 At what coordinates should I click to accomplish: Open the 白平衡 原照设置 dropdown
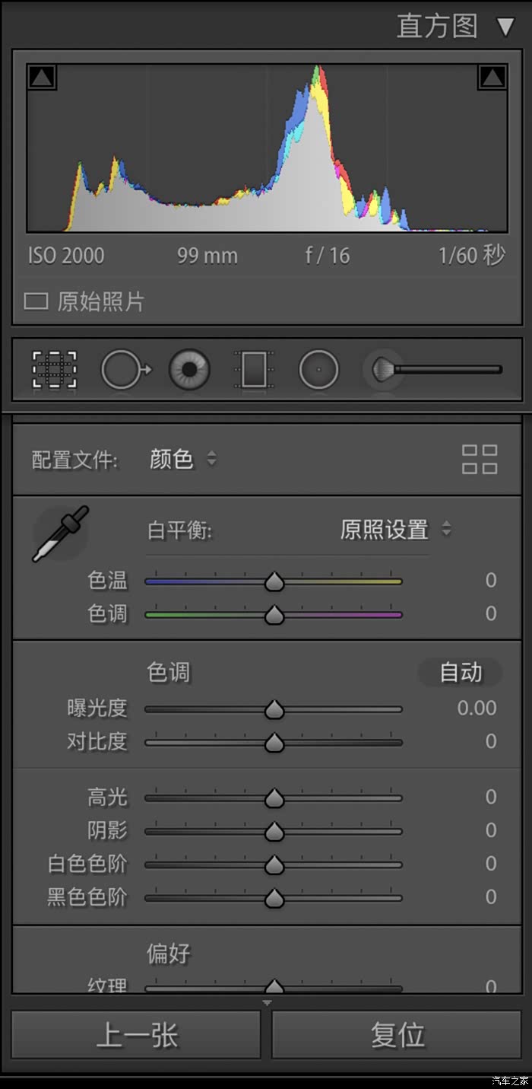tap(395, 530)
